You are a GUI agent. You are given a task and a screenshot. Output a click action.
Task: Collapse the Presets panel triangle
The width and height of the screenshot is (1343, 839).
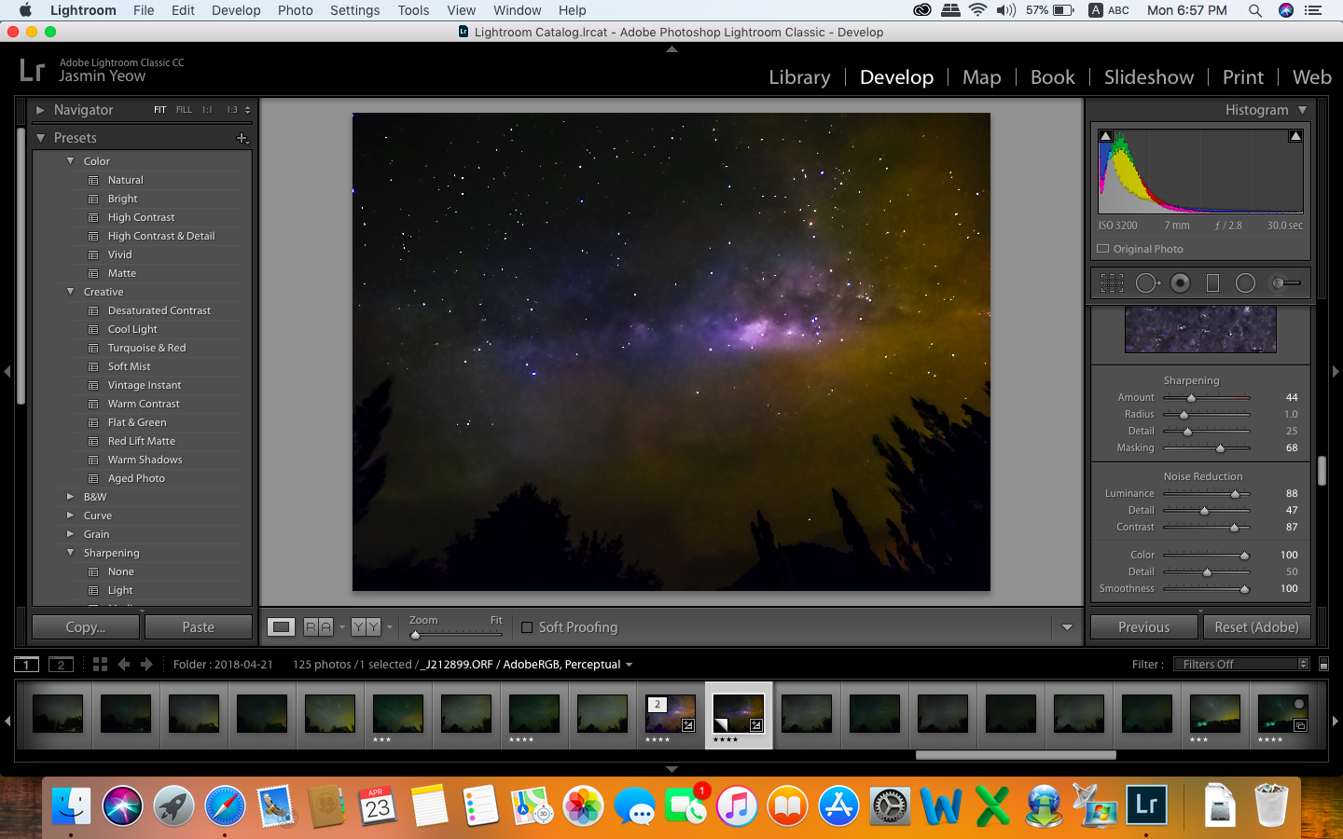click(40, 138)
